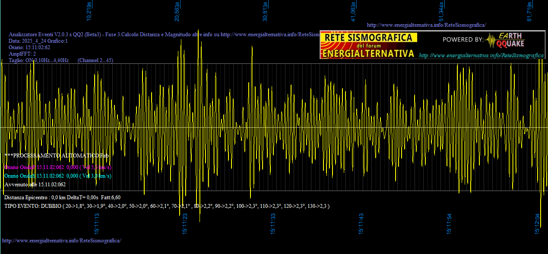The image size is (548, 254).
Task: Click the 'Avvenuto alle 15.11.02:062' line
Action: [35, 185]
